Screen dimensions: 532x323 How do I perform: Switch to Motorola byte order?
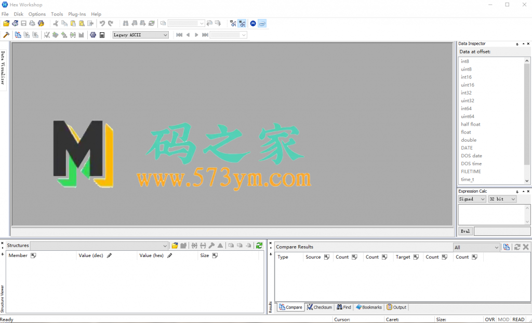pos(253,23)
